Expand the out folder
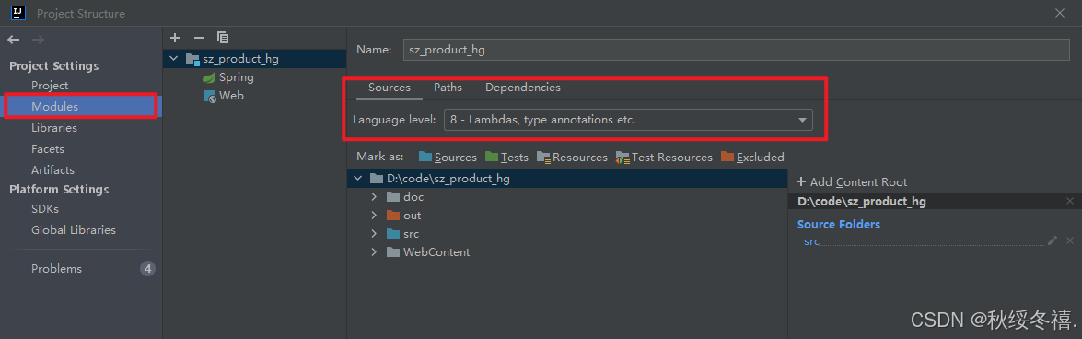 (x=374, y=216)
